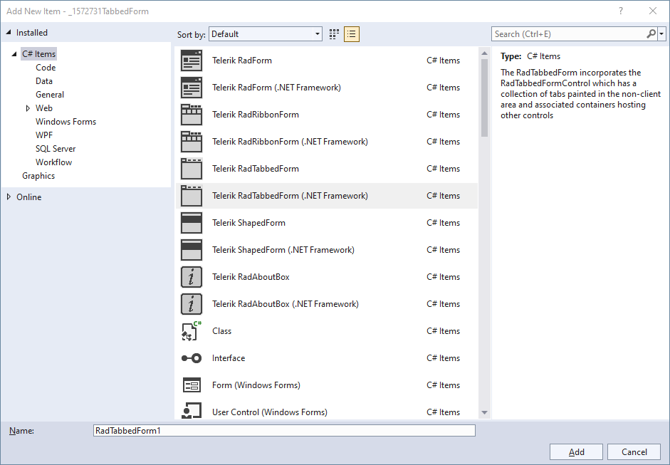Screen dimensions: 670x465
Task: Click the C# Class template icon
Action: click(x=192, y=331)
